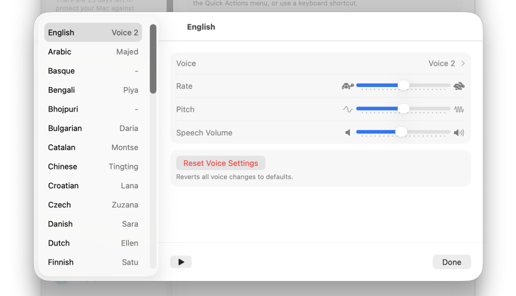
Task: Click the high pitch wave icon
Action: click(459, 109)
